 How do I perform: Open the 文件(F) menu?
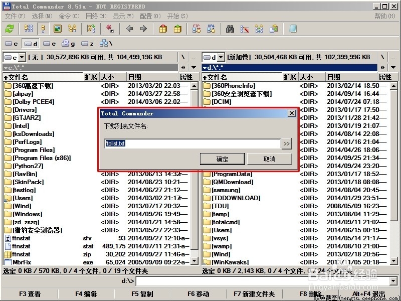pyautogui.click(x=16, y=16)
